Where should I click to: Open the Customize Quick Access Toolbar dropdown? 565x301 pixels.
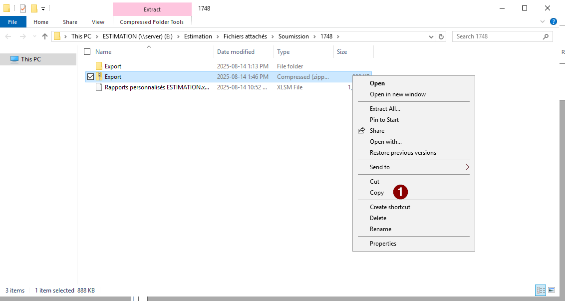(x=43, y=9)
